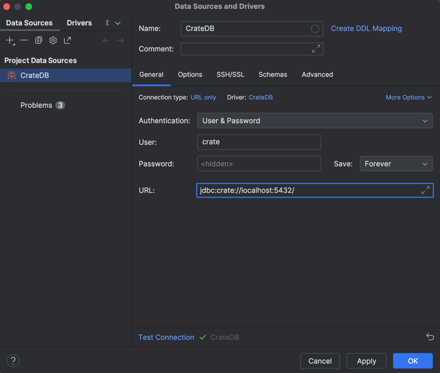Click the Cancel button
This screenshot has height=373, width=440.
[x=320, y=361]
